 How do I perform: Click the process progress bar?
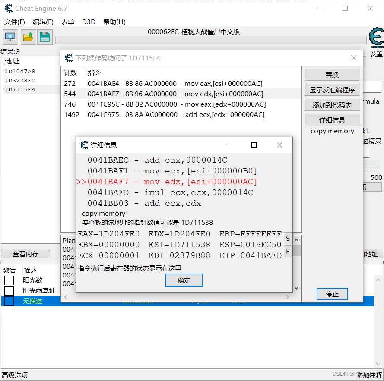coord(211,41)
